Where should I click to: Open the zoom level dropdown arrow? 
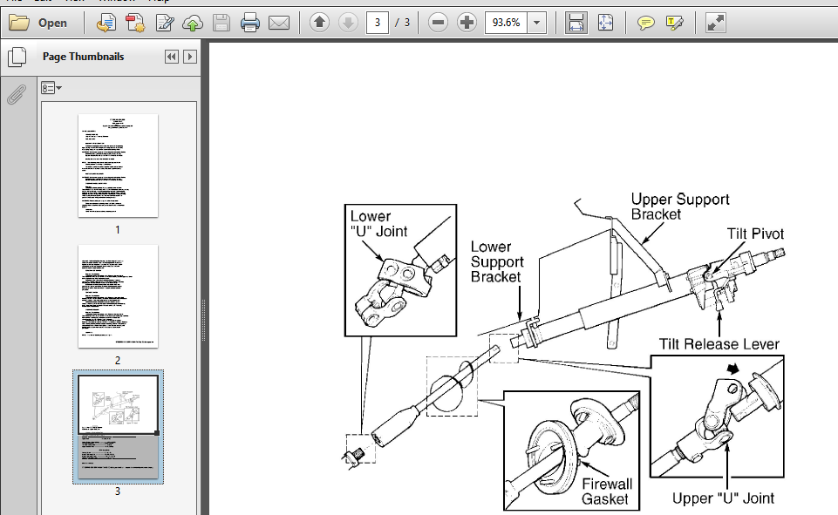click(x=536, y=23)
